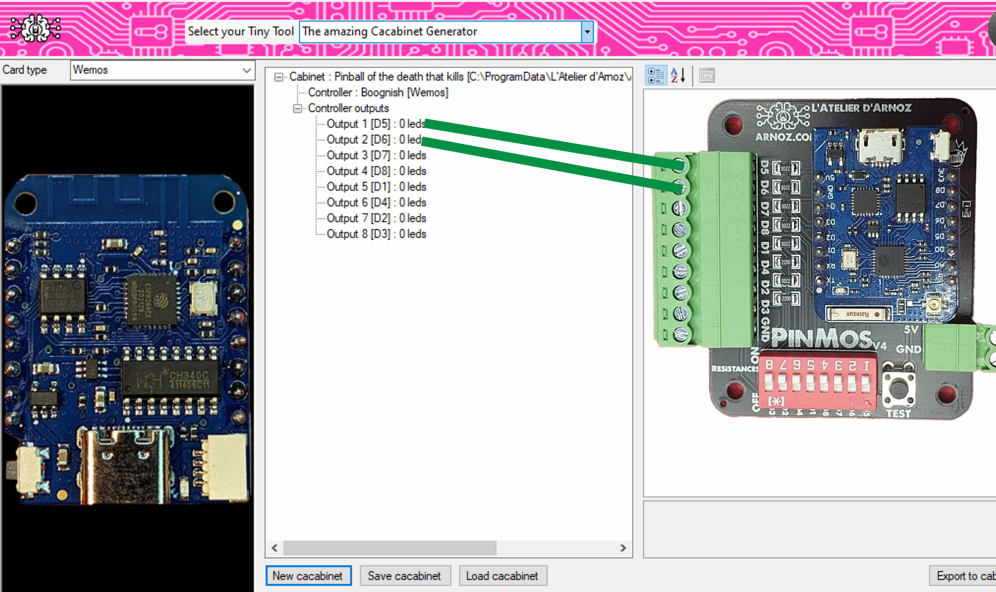Open the Card type dropdown
996x592 pixels.
click(246, 70)
